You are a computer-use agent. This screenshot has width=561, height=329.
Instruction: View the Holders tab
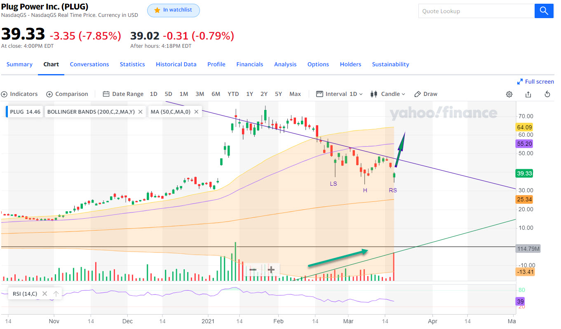click(x=350, y=64)
